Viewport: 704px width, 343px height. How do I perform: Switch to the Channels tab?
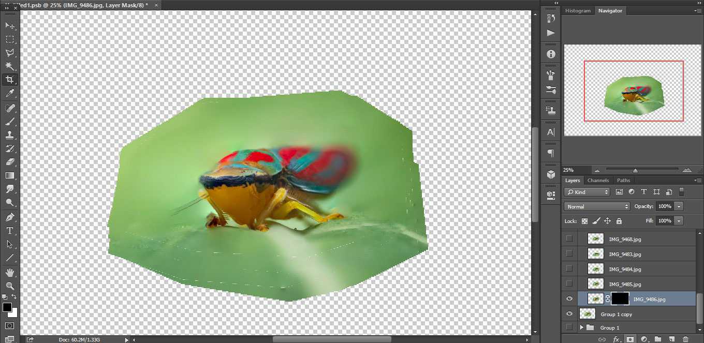point(598,181)
